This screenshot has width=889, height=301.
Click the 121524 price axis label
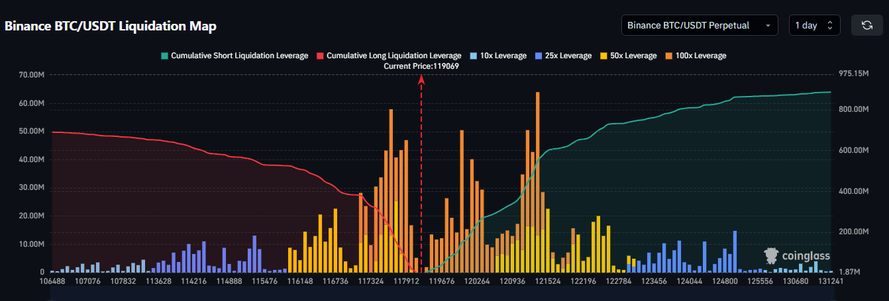548,281
